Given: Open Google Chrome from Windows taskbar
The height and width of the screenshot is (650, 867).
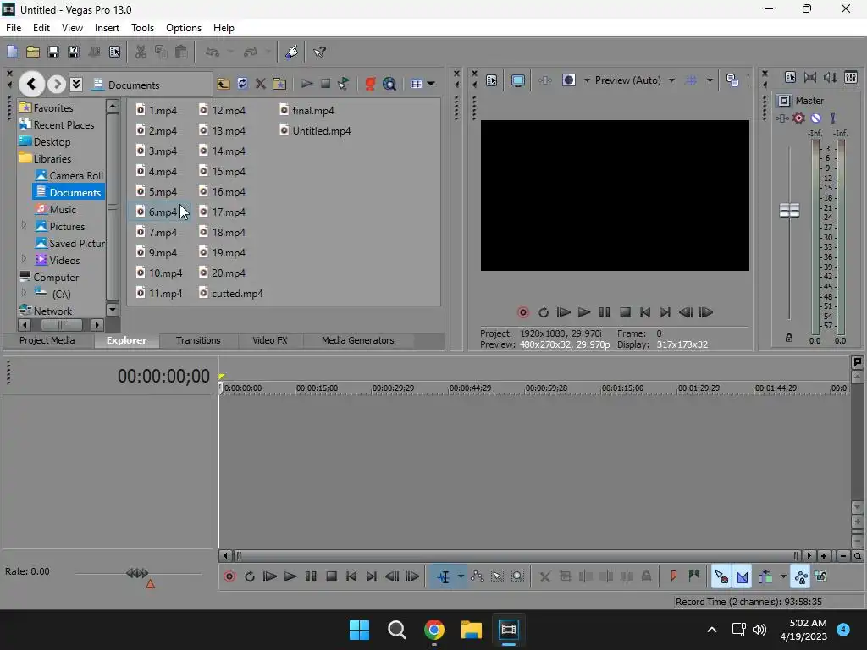Looking at the screenshot, I should tap(434, 630).
